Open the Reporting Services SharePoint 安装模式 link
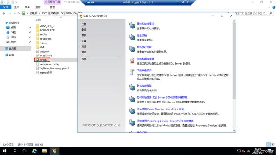Viewport: 276px width, 155px height. [x=165, y=121]
